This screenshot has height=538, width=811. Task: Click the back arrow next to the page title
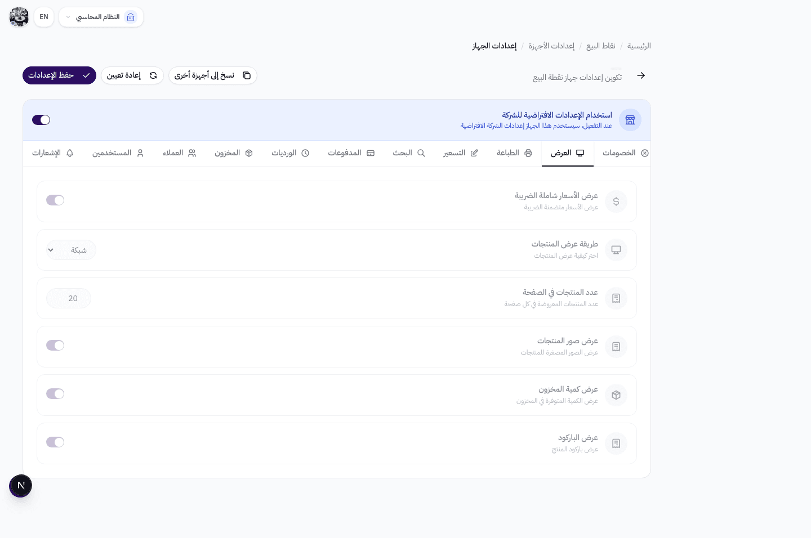(641, 75)
